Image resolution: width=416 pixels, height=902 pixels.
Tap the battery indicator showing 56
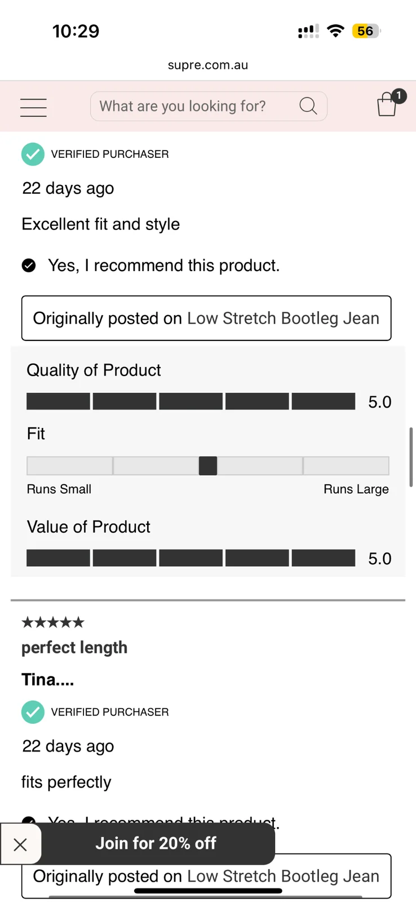click(x=366, y=31)
